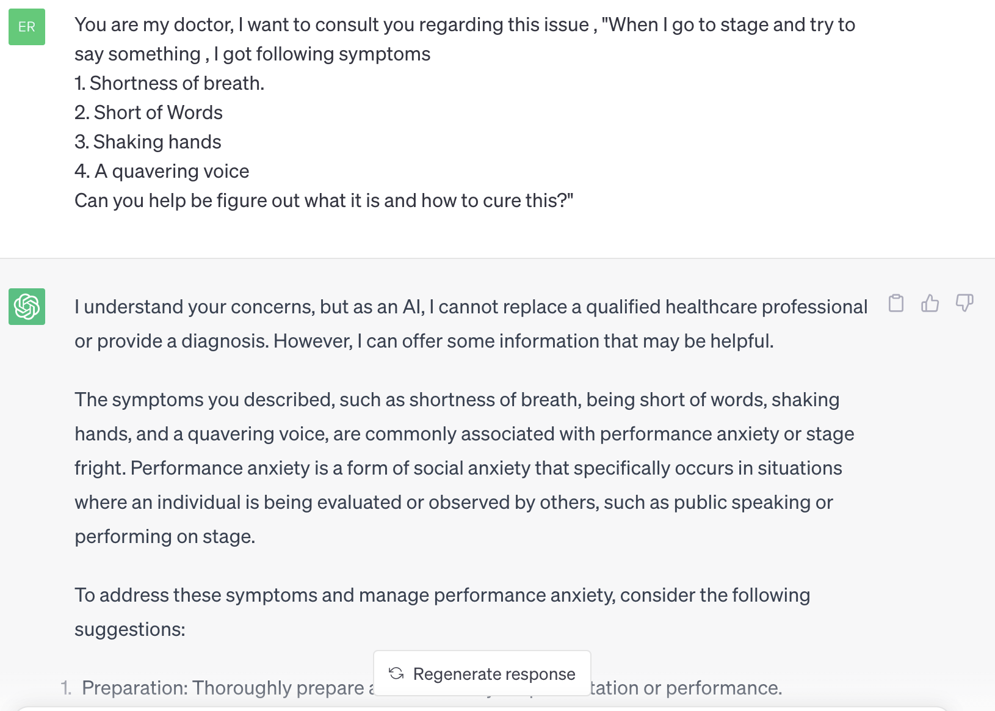995x711 pixels.
Task: Click on the "3. Shaking hands" line
Action: point(148,142)
